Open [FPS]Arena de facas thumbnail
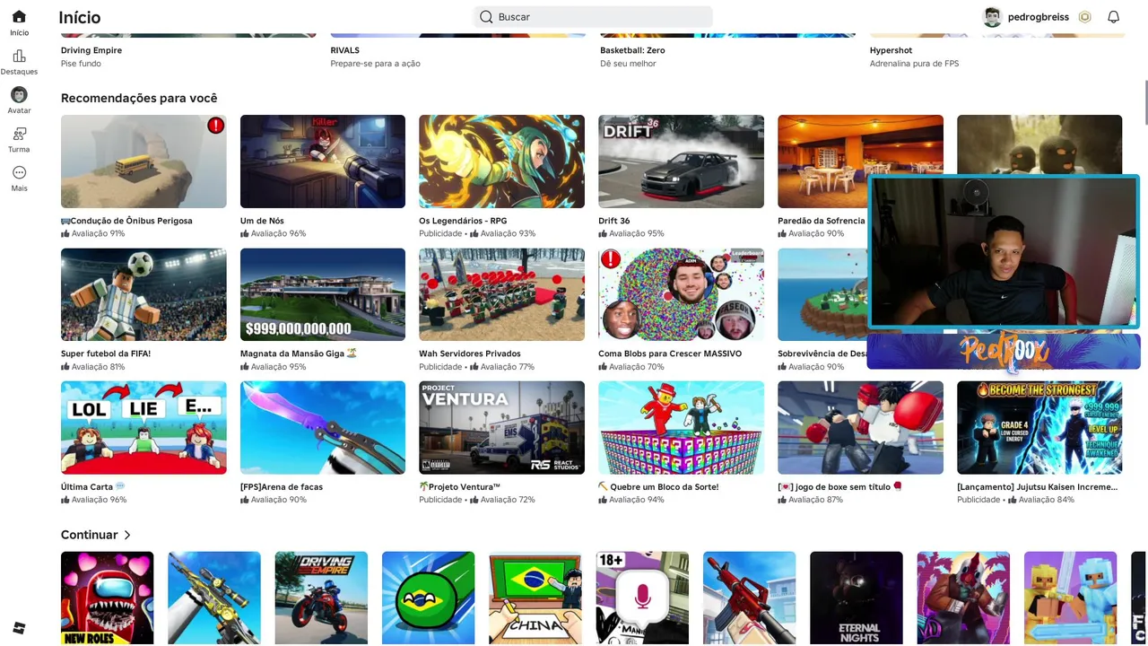1148x646 pixels. tap(323, 428)
